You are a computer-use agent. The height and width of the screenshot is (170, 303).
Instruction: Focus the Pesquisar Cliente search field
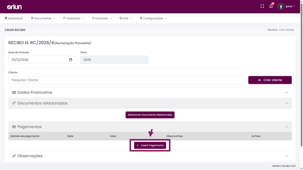tap(126, 80)
